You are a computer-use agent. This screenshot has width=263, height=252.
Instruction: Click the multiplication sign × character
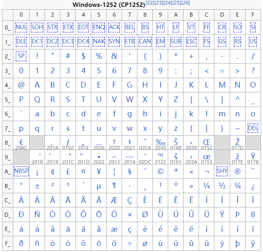tap(130, 215)
